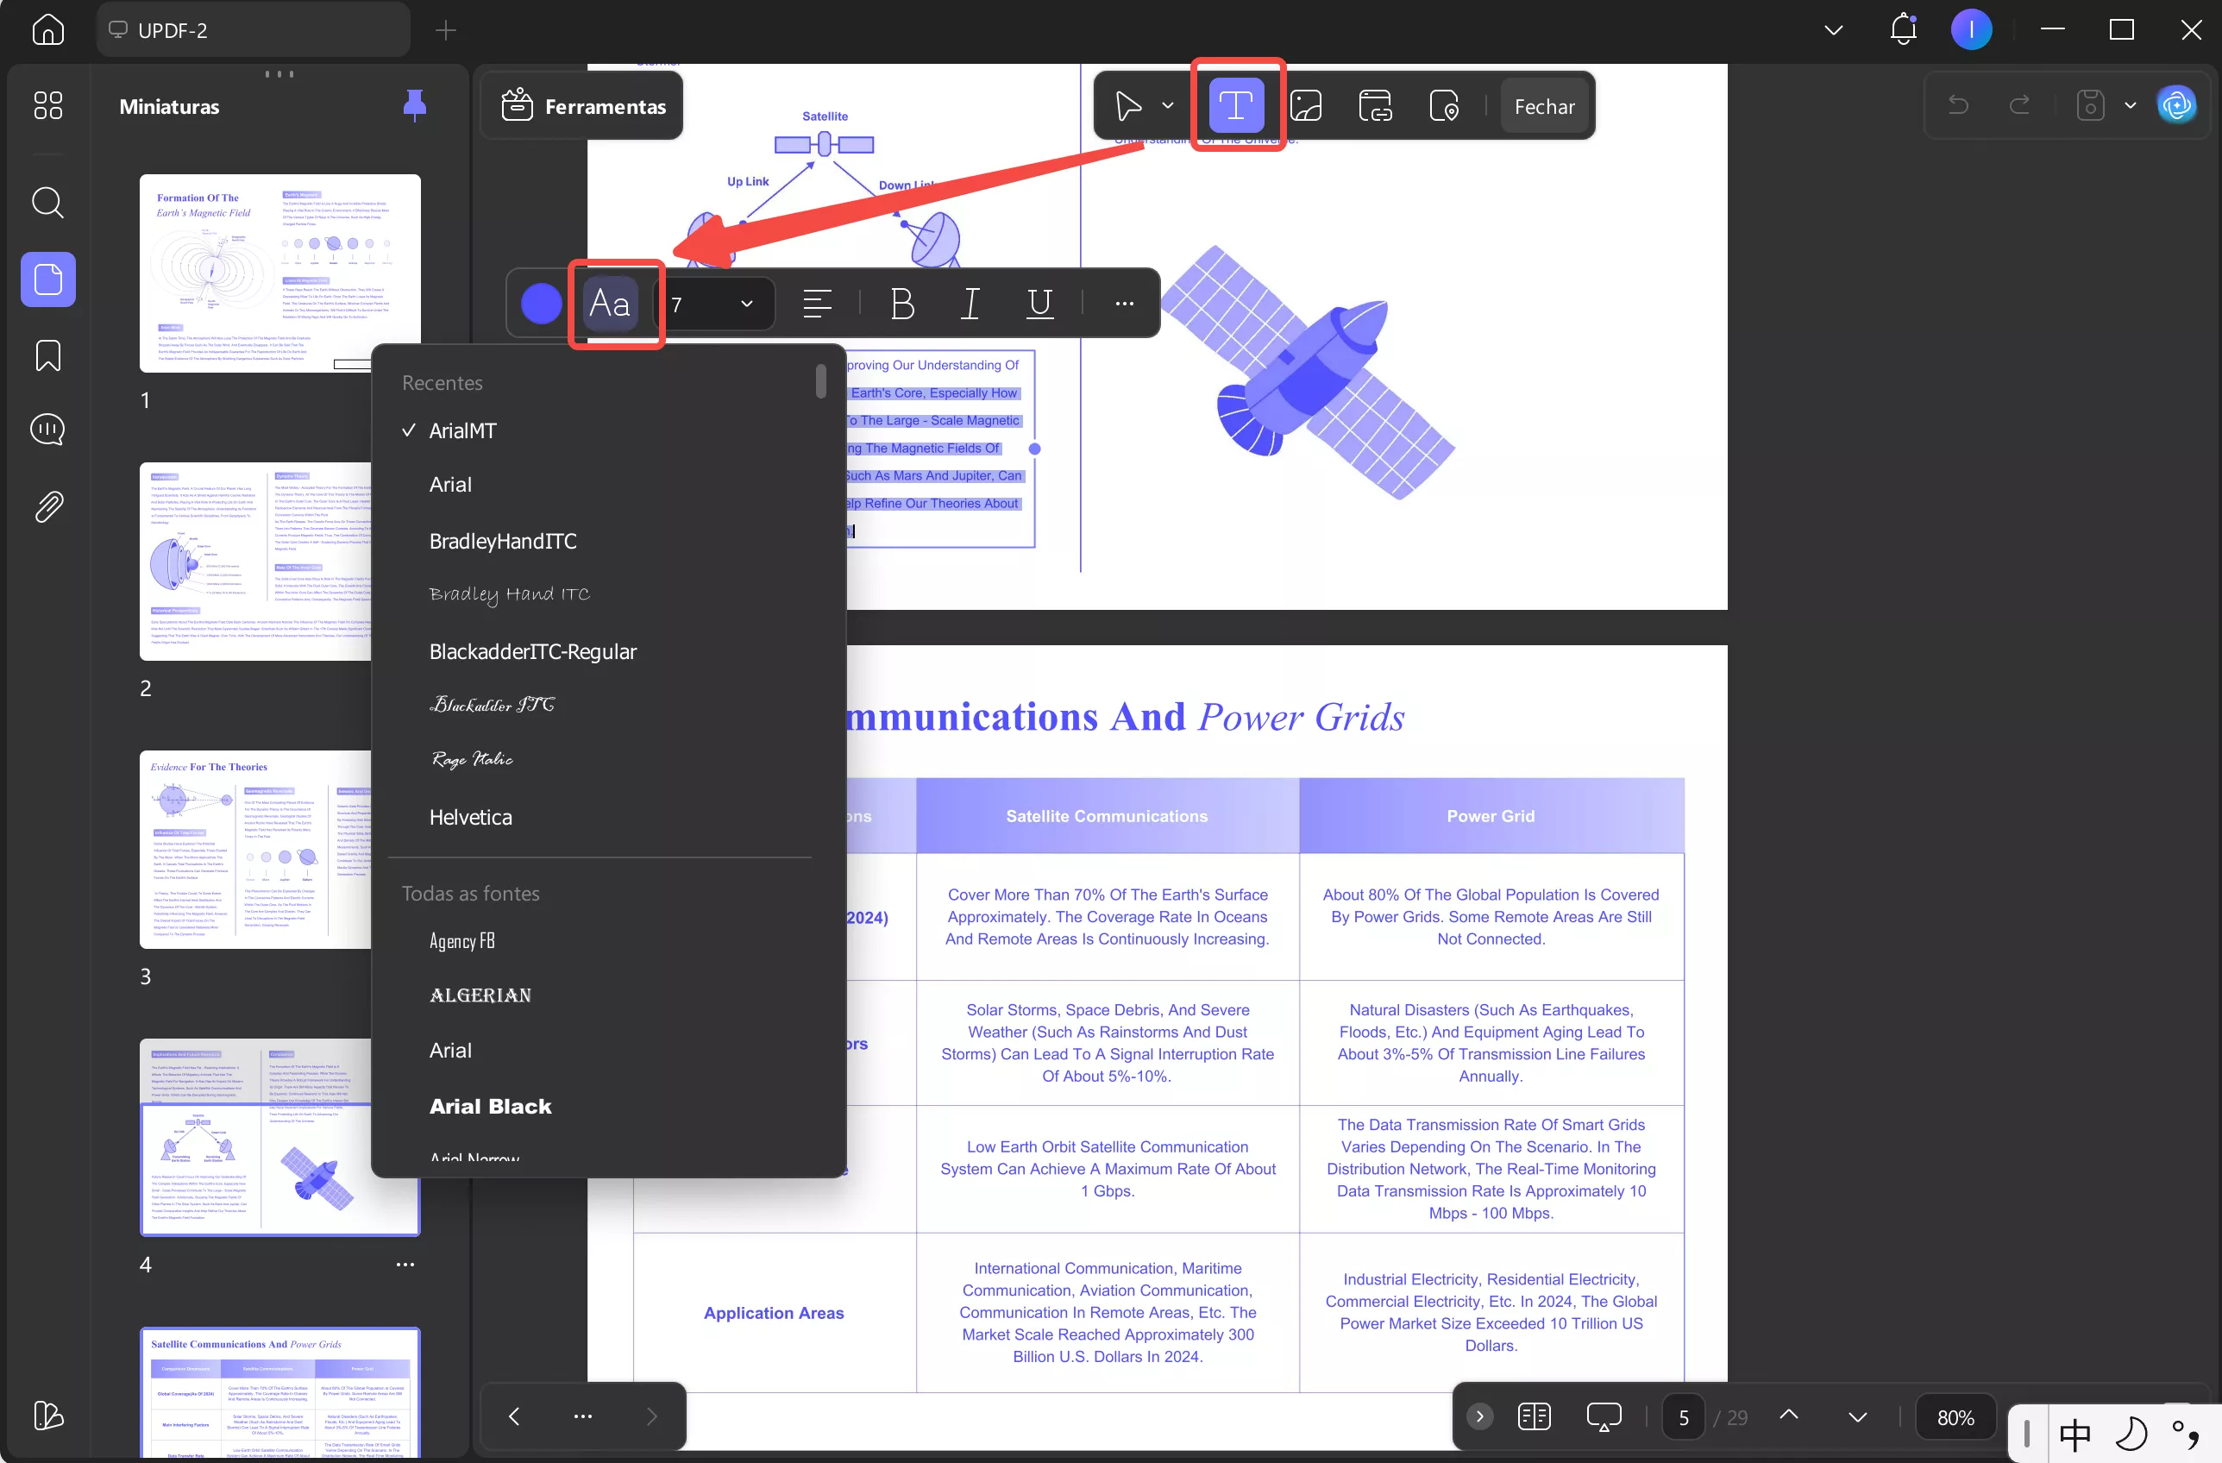2222x1463 pixels.
Task: Expand the save options arrow
Action: [2130, 105]
